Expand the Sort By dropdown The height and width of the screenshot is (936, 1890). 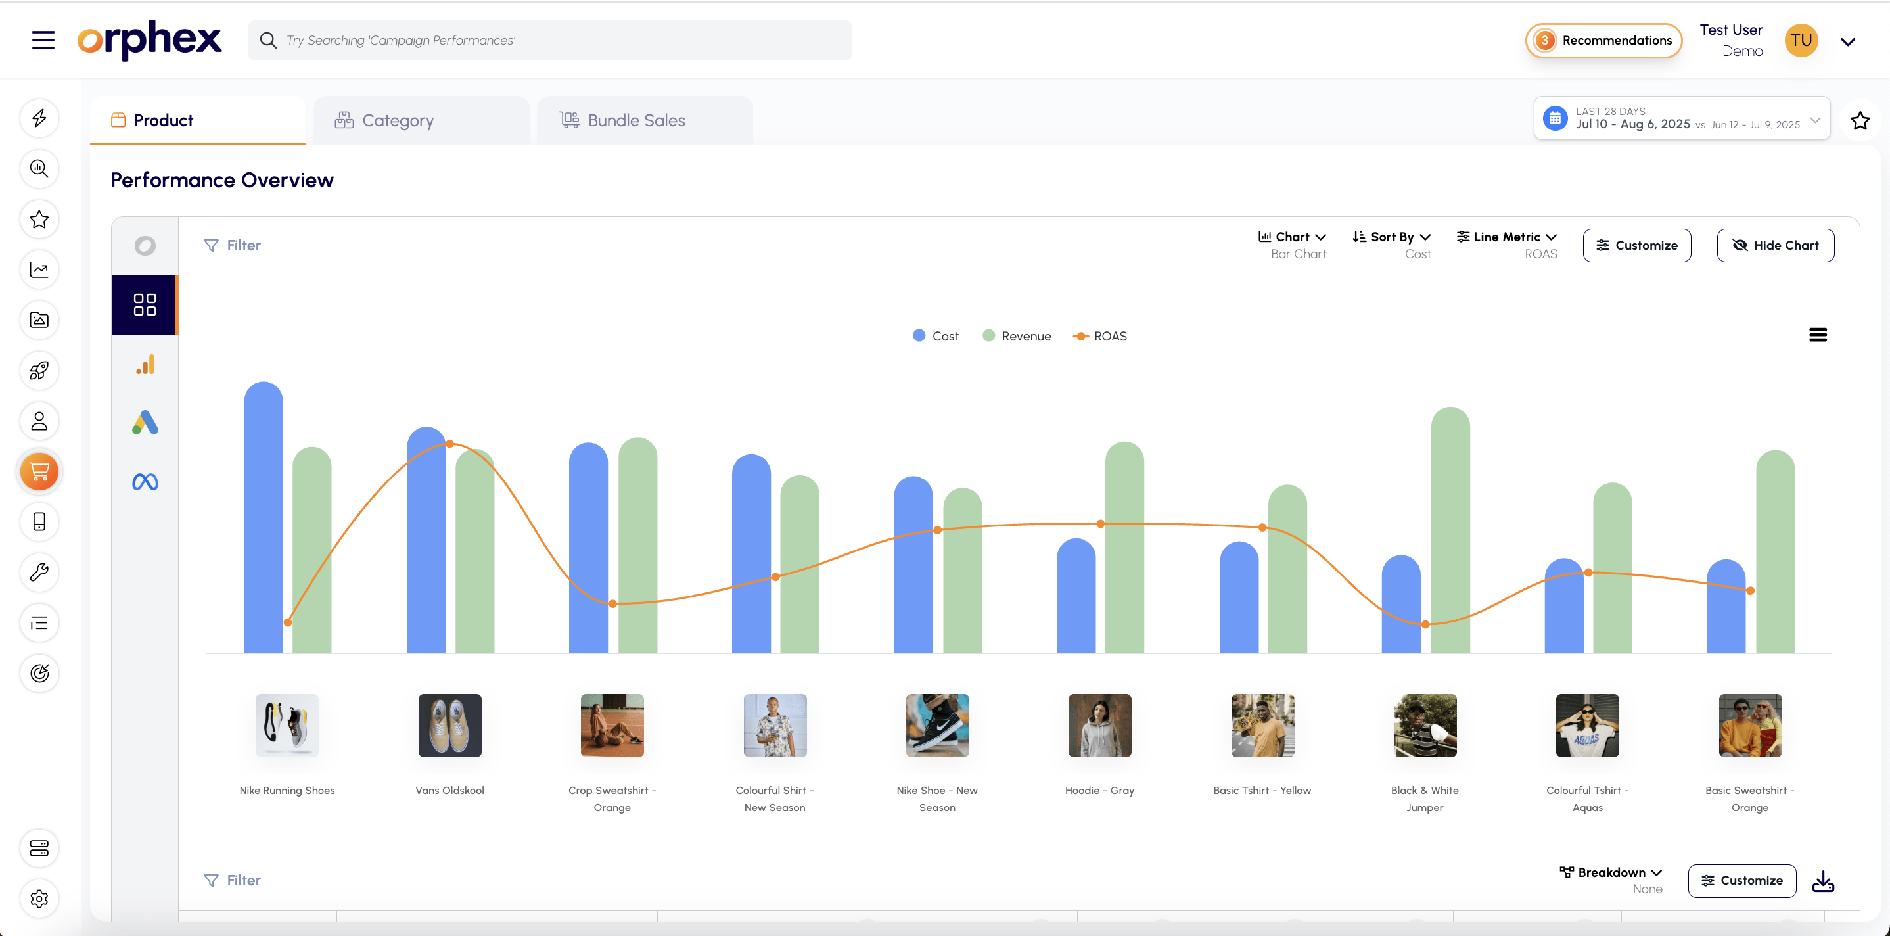point(1392,237)
